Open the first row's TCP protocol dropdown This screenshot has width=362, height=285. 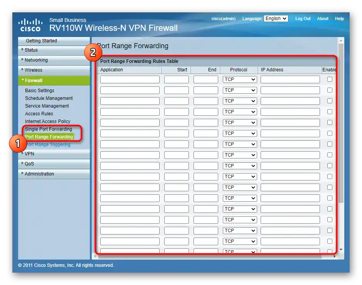point(240,79)
